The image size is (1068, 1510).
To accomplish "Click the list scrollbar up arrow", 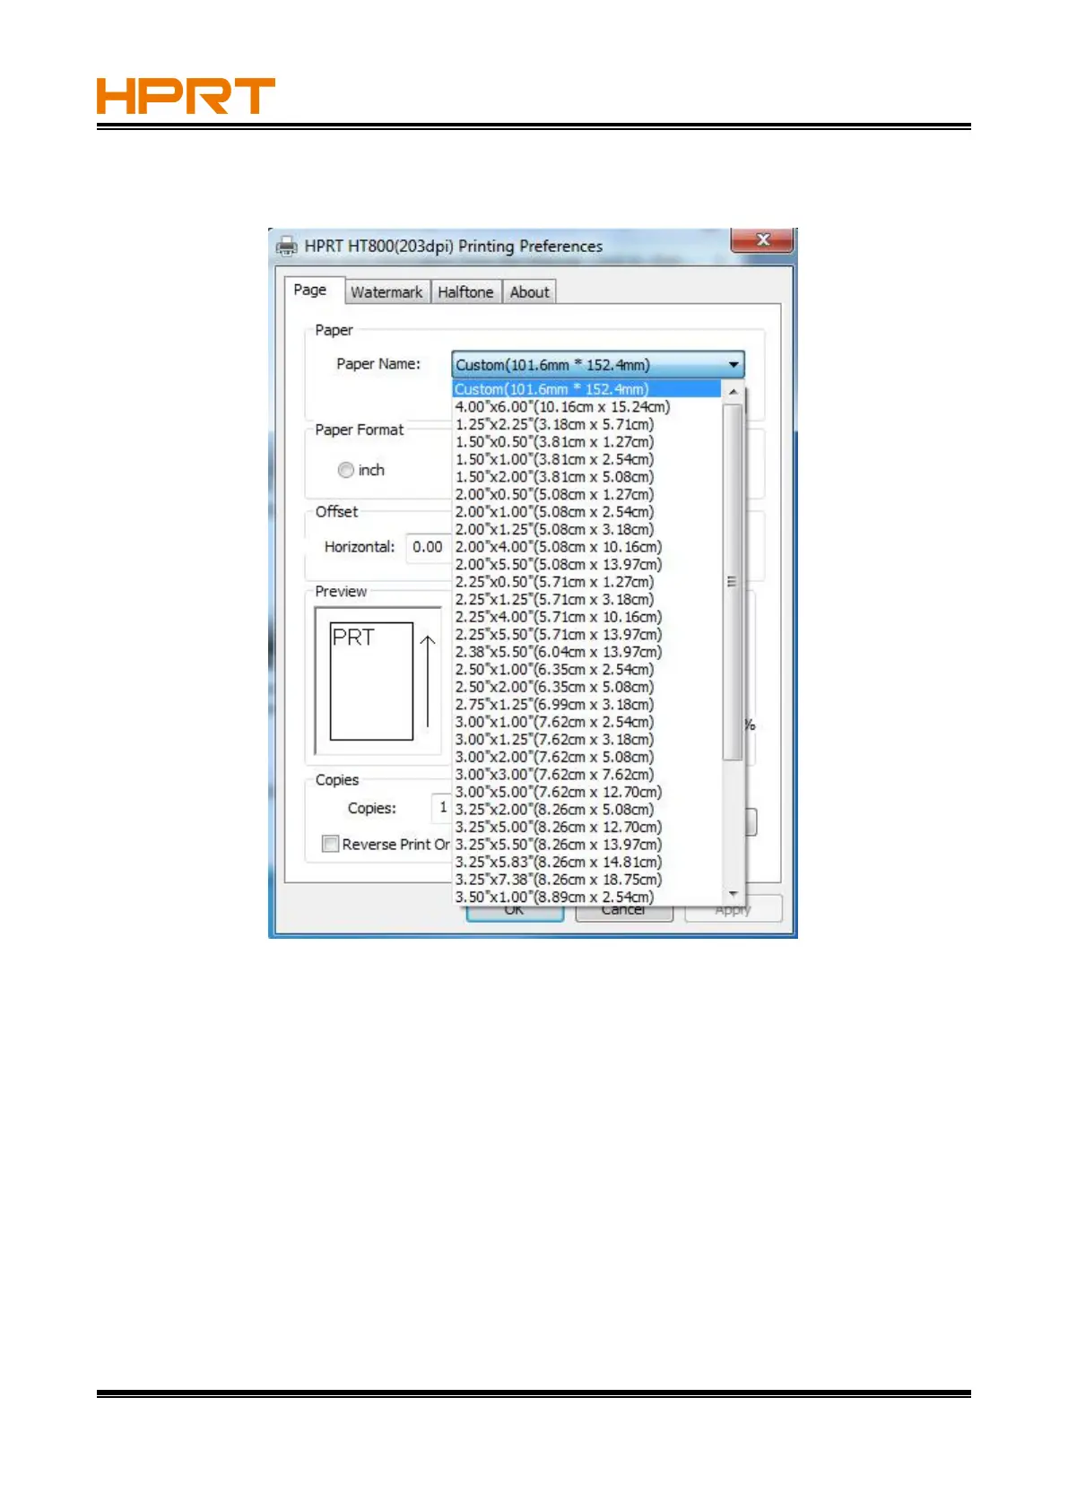I will 733,392.
